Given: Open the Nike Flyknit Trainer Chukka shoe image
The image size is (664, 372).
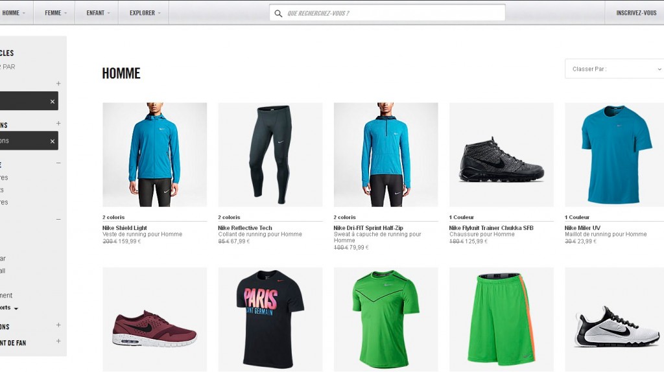Looking at the screenshot, I should [501, 155].
